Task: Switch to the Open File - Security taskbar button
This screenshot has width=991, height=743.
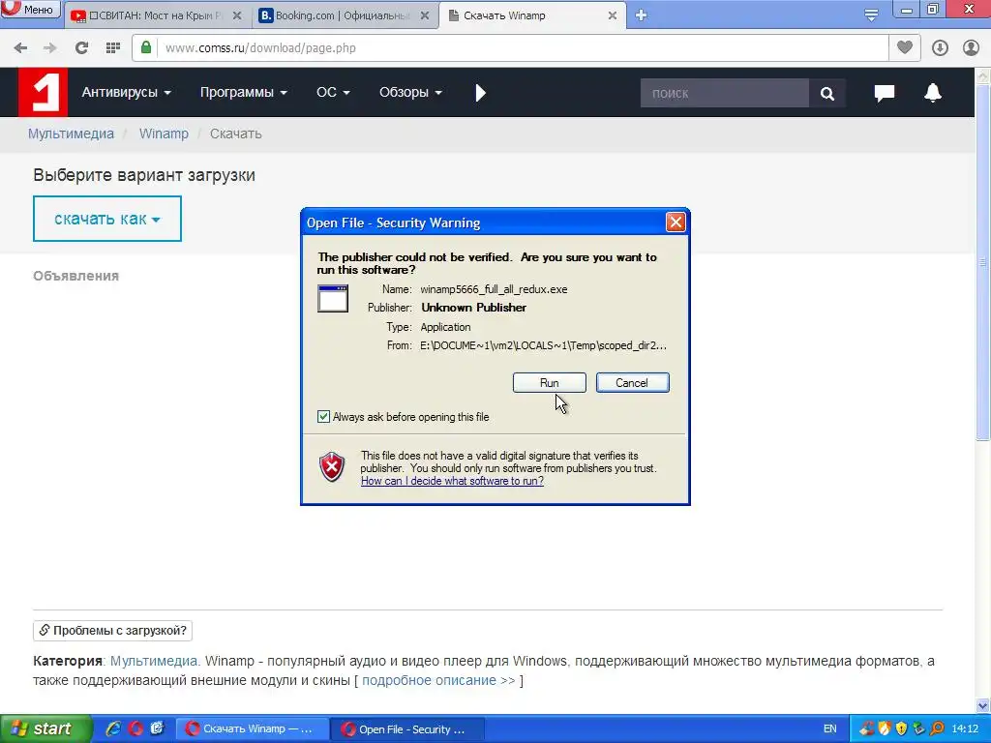Action: coord(407,728)
